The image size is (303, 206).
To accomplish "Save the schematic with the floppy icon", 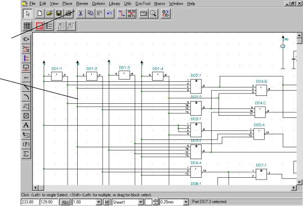I will click(x=59, y=14).
